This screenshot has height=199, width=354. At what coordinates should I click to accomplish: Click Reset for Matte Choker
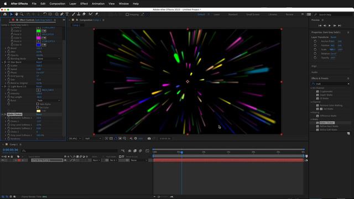point(39,114)
